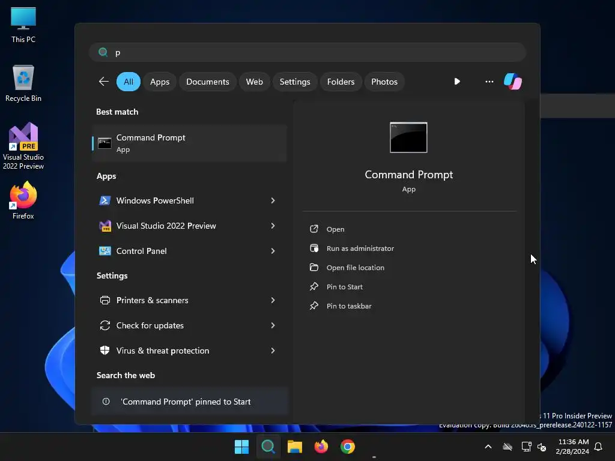Launch Firefox from the taskbar

point(321,447)
